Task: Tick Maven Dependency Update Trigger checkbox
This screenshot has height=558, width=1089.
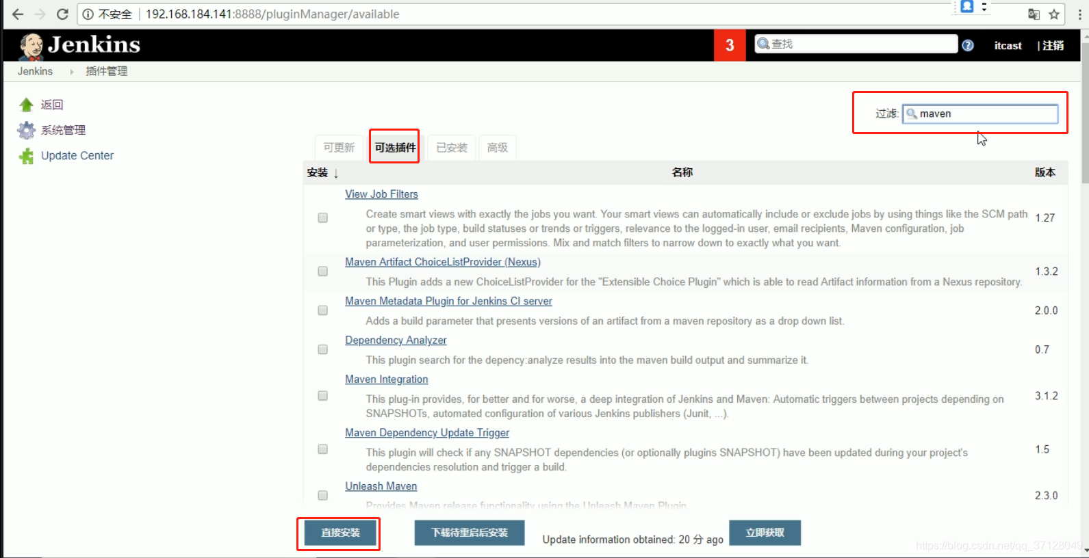Action: [322, 449]
